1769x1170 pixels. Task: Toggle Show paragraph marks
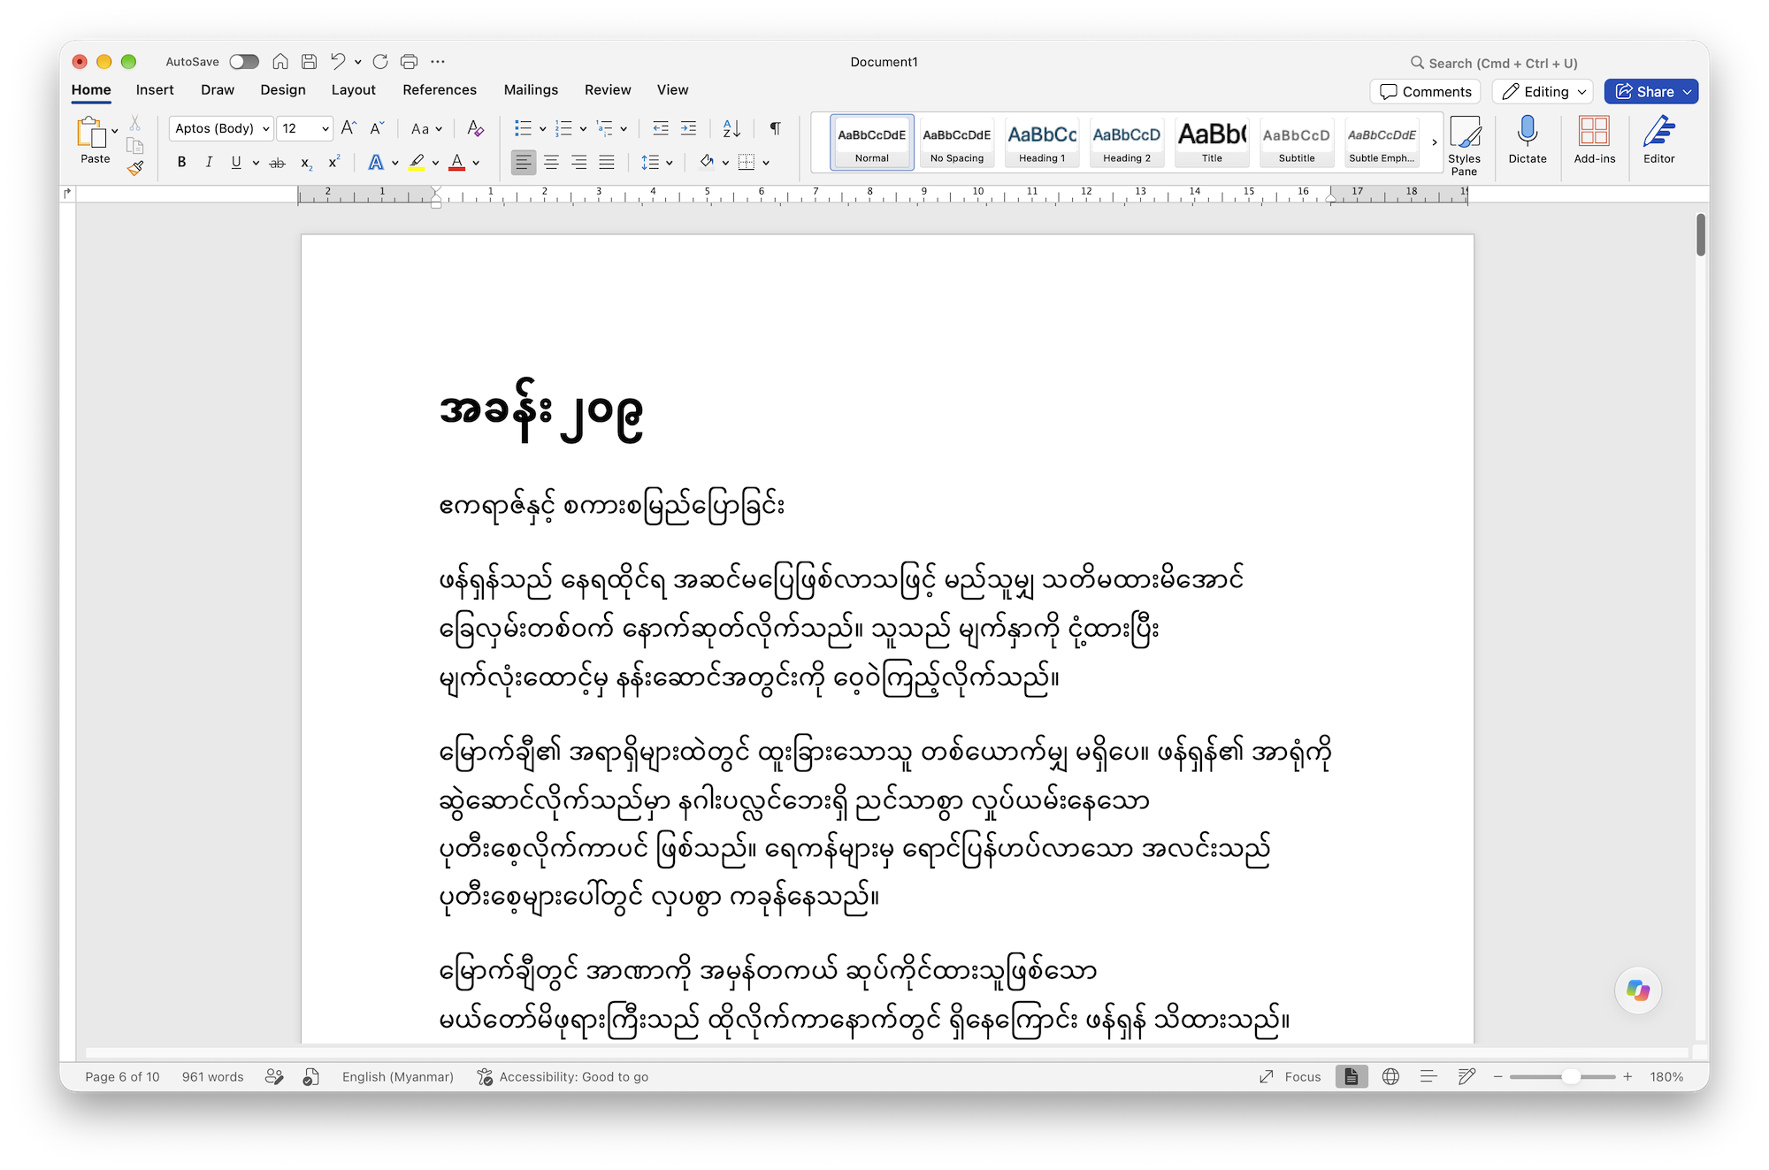coord(775,128)
